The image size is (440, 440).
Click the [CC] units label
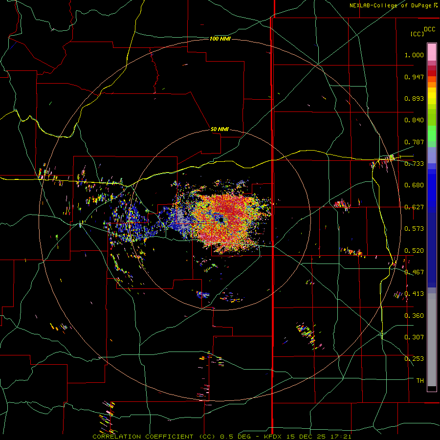(x=417, y=34)
